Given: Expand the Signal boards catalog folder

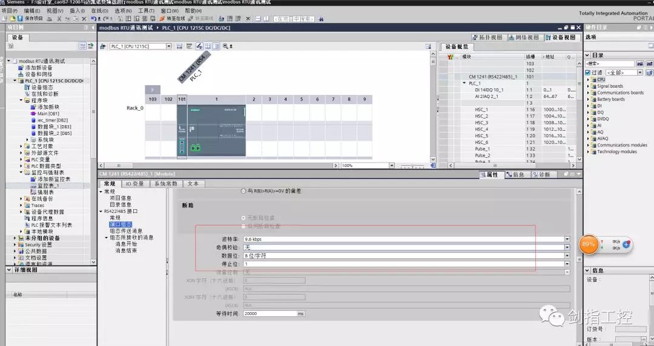Looking at the screenshot, I should (x=588, y=86).
